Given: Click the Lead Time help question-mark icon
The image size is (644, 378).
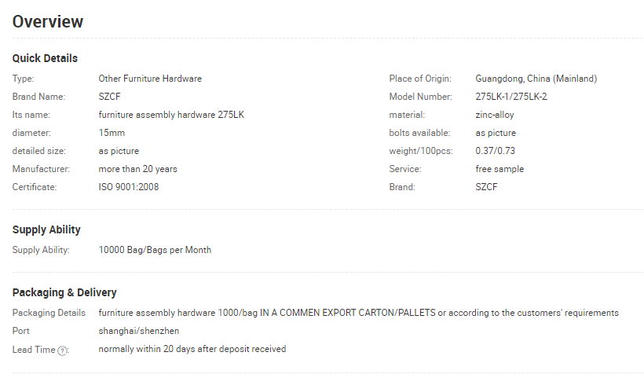Looking at the screenshot, I should tap(62, 350).
